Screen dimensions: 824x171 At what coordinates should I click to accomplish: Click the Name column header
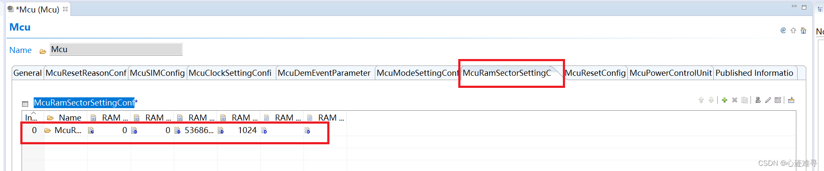tap(66, 118)
